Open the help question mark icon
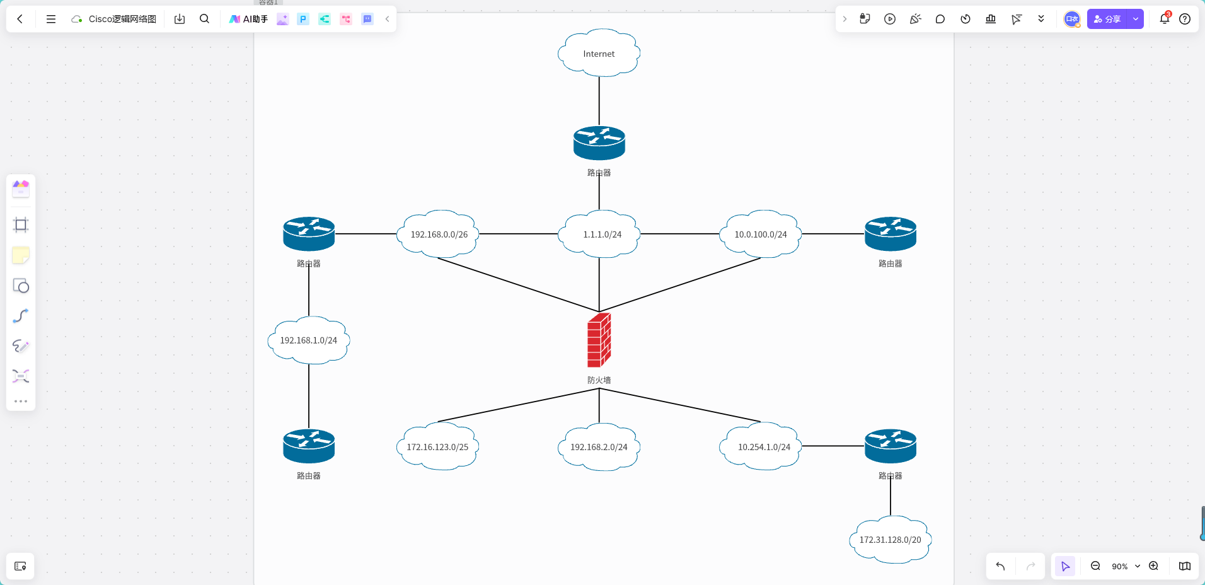 (1185, 19)
